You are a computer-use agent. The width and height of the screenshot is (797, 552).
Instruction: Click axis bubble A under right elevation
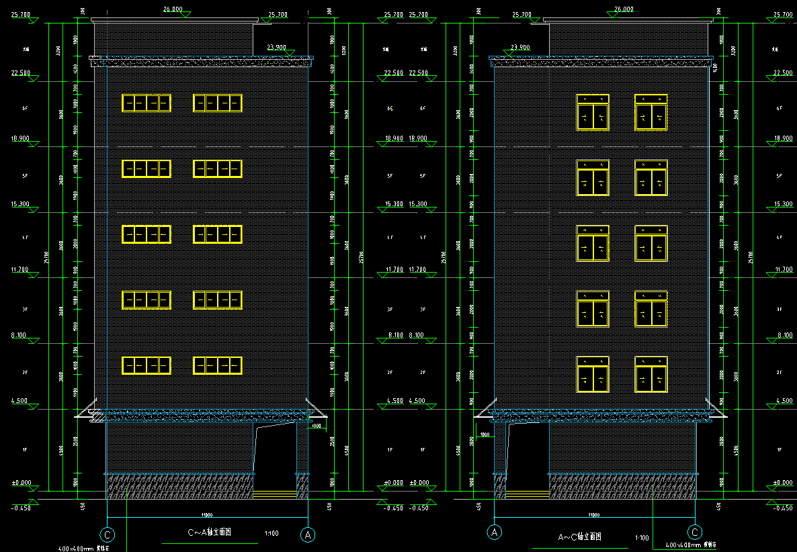coord(495,532)
